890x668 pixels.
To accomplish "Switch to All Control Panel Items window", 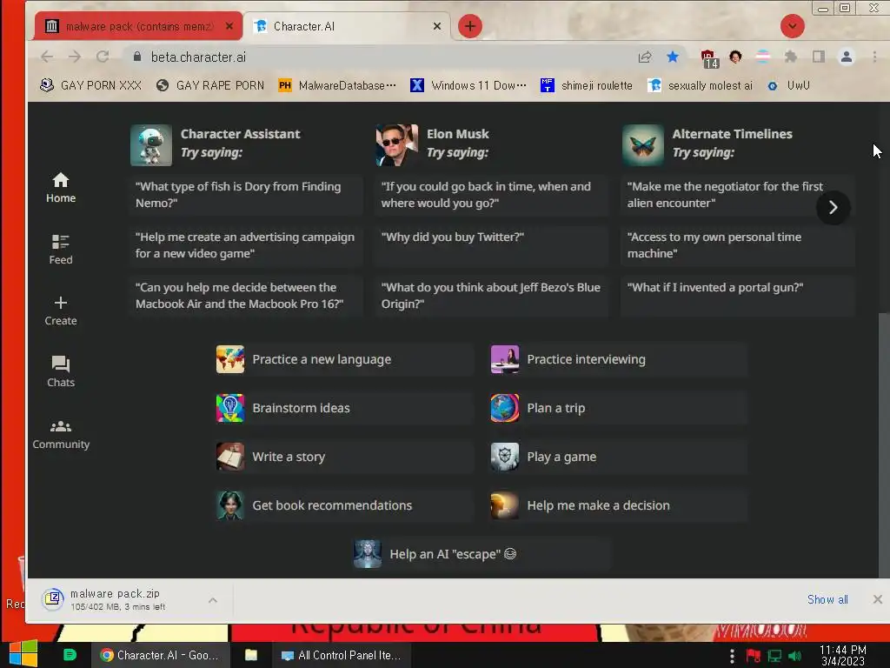I will [x=342, y=656].
